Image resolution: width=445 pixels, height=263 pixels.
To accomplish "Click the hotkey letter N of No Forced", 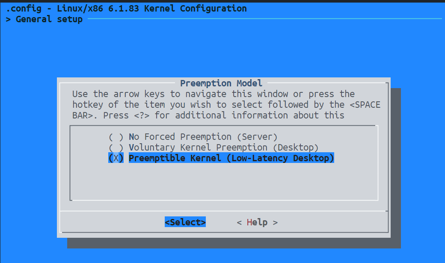I will (131, 137).
